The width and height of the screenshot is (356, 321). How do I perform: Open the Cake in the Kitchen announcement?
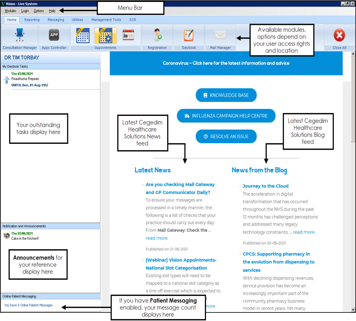[x=25, y=238]
